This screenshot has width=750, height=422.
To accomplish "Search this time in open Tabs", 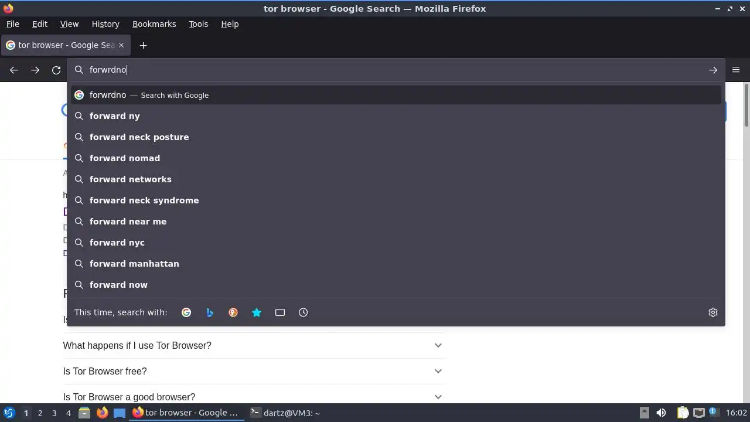I will pos(280,312).
